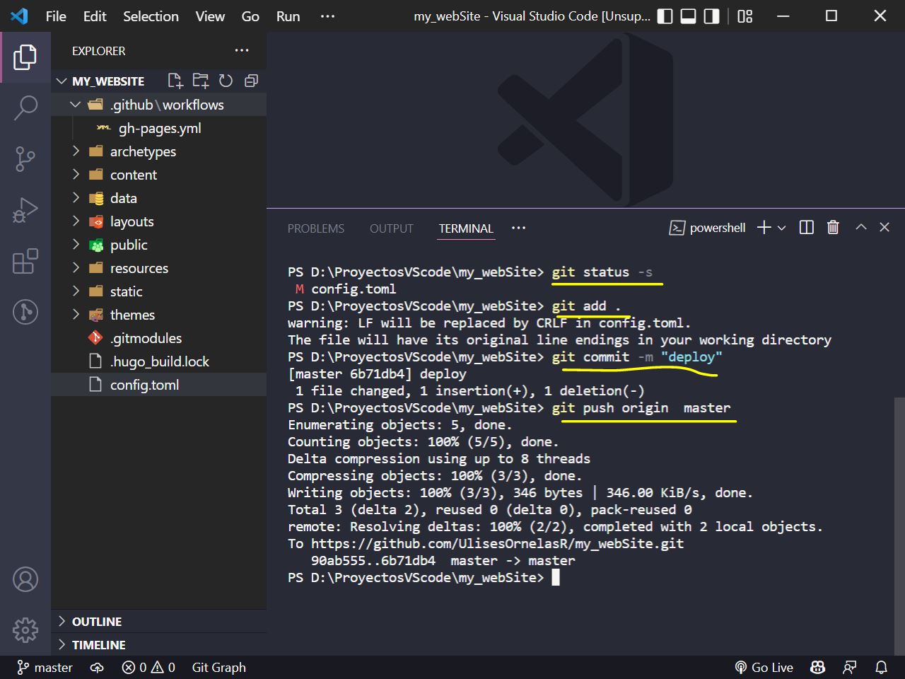Select the TERMINAL tab
Screen dimensions: 905x679
click(466, 228)
